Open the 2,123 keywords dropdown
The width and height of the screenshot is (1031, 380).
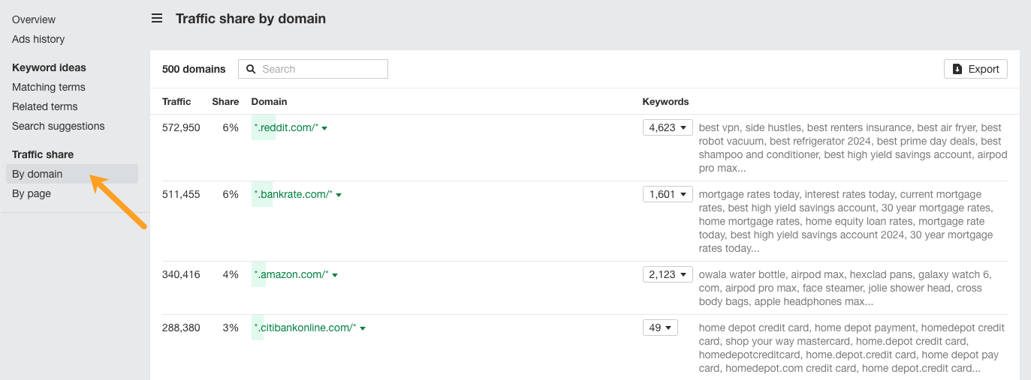pos(668,274)
